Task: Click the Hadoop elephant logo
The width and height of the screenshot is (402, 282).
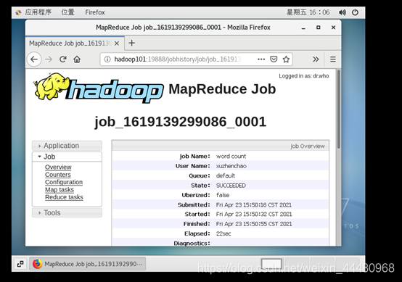Action: (99, 88)
